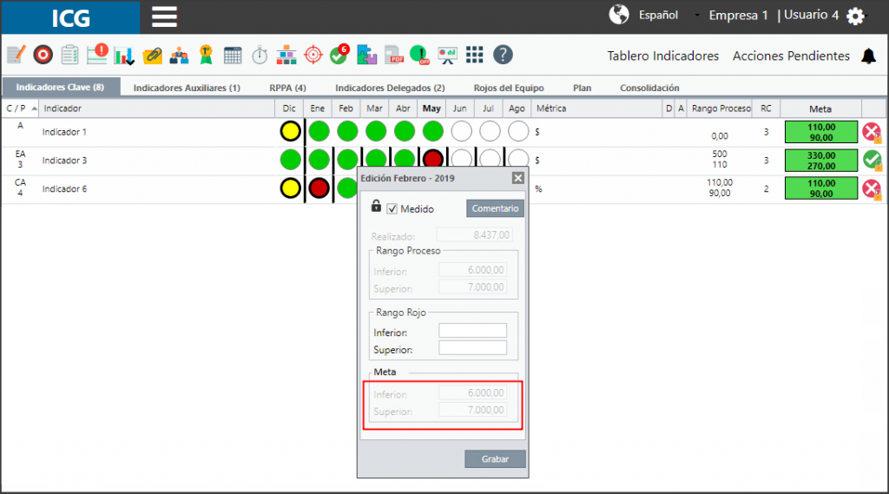889x494 pixels.
Task: Click the Realizado value field
Action: [x=473, y=234]
